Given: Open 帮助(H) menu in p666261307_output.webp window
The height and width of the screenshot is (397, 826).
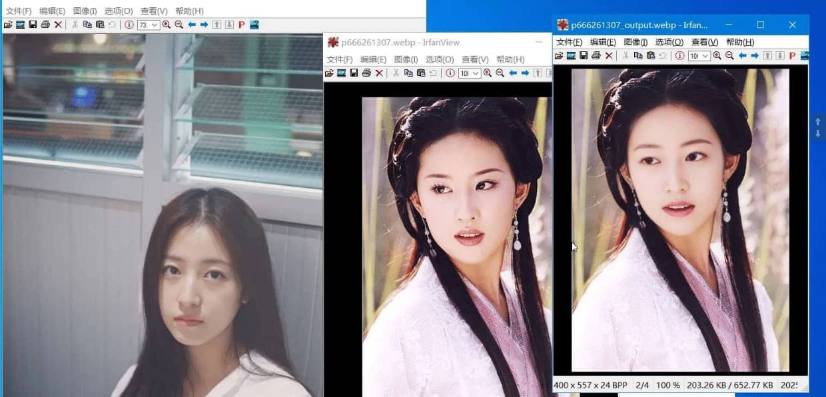Looking at the screenshot, I should (x=739, y=42).
